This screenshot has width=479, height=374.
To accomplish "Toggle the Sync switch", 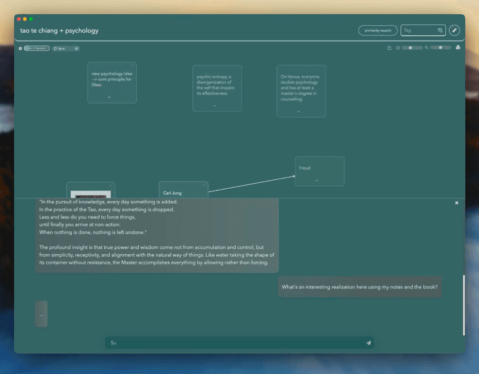I will pos(75,48).
